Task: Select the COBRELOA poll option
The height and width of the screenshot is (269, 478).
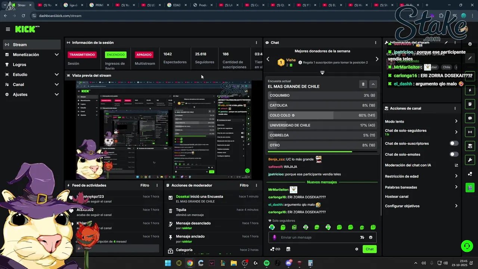Action: (x=322, y=135)
